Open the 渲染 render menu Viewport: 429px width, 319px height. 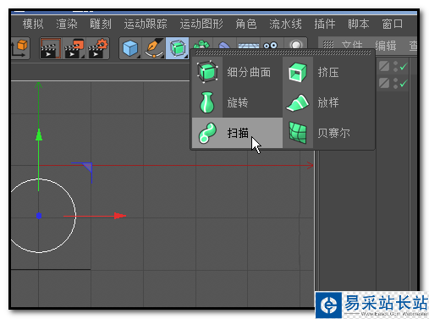tap(67, 24)
